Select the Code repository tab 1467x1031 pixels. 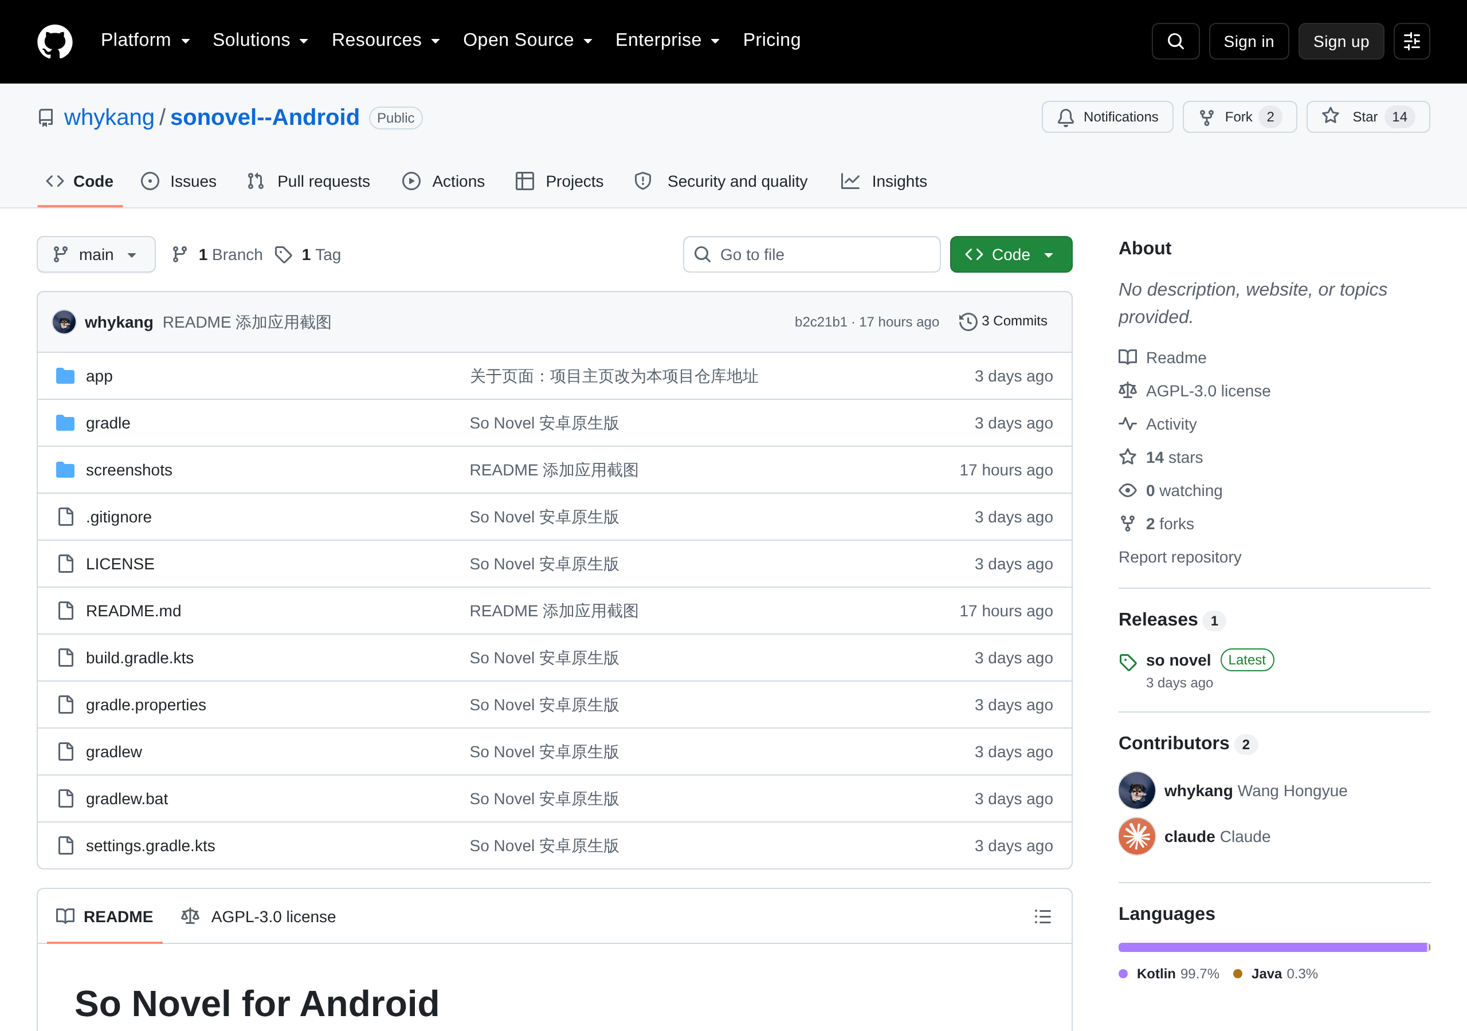(x=80, y=182)
